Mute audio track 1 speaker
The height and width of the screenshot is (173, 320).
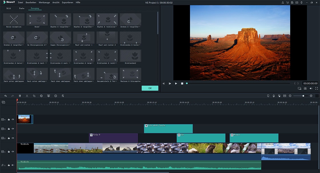(x=13, y=165)
